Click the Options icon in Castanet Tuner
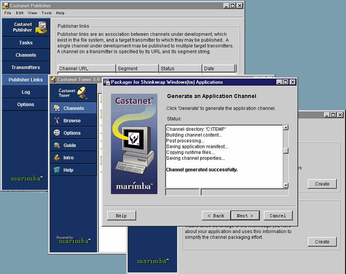Viewport: 346px width, 274px height. [57, 133]
